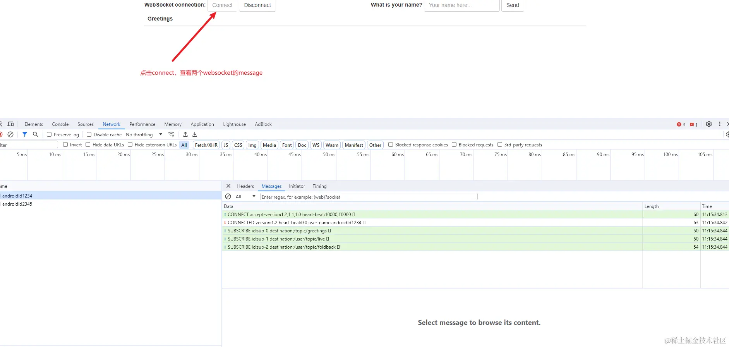
Task: Click the Connect button
Action: click(x=222, y=5)
